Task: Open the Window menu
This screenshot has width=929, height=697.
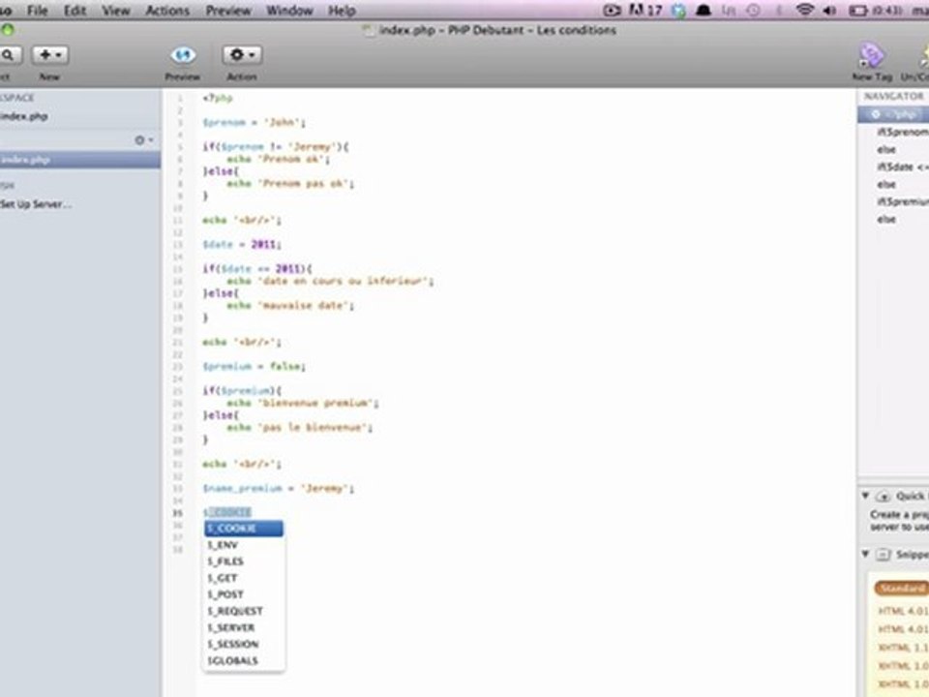Action: 289,10
